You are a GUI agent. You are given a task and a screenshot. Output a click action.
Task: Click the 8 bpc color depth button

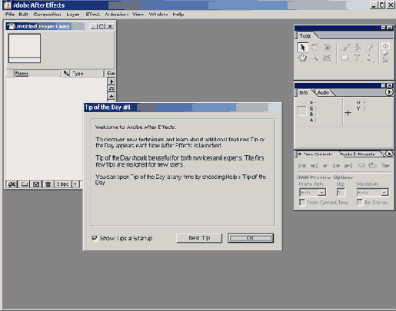pos(62,184)
